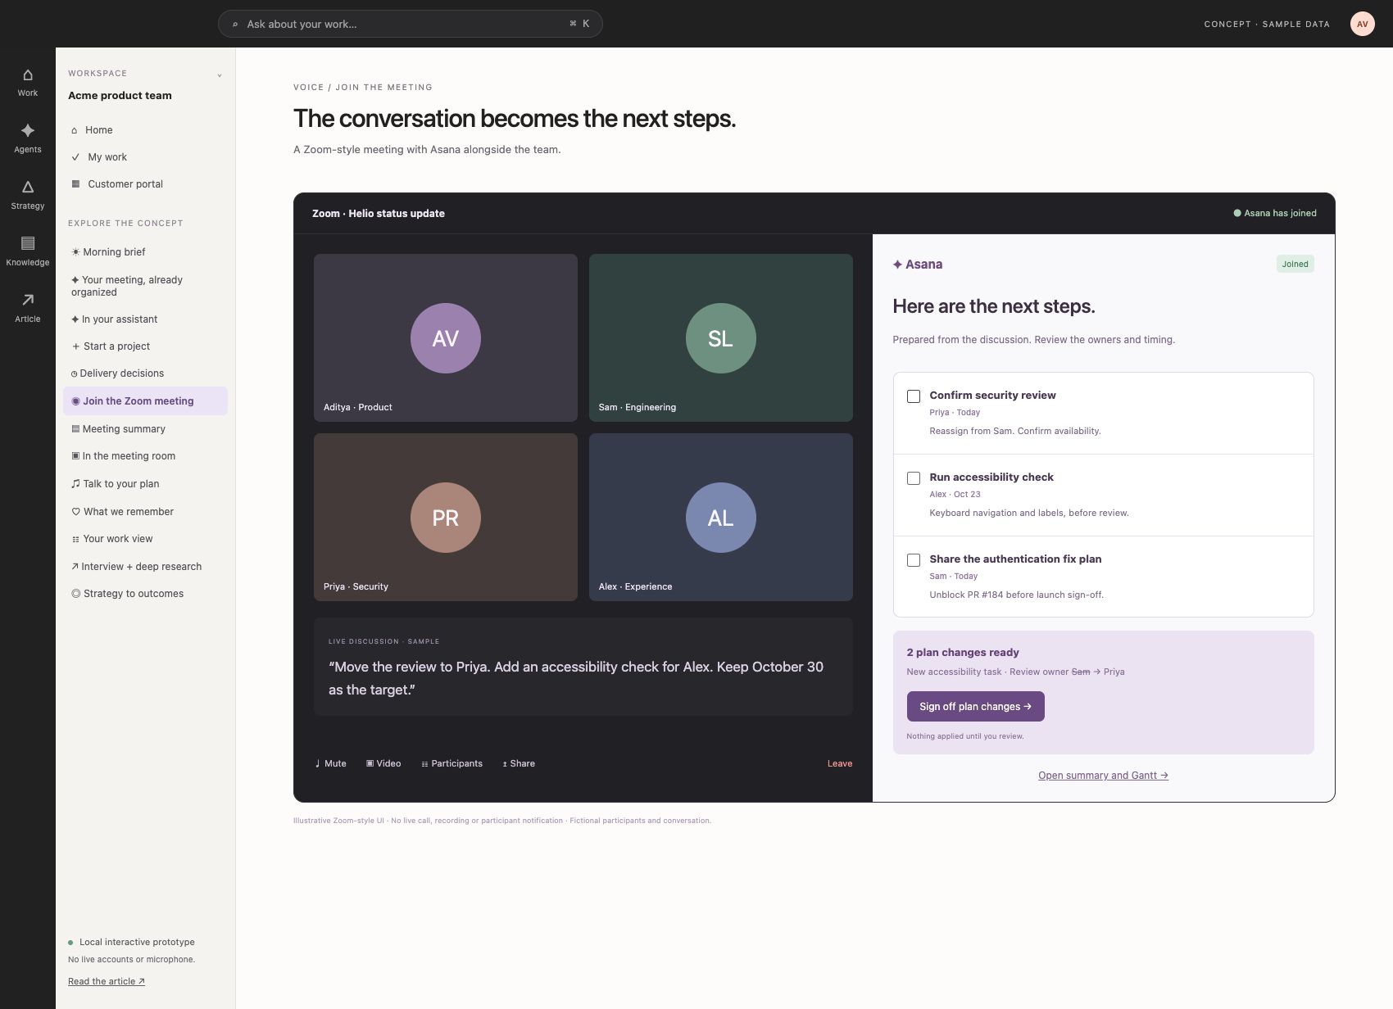Image resolution: width=1393 pixels, height=1009 pixels.
Task: Open the Participants list
Action: tap(451, 763)
